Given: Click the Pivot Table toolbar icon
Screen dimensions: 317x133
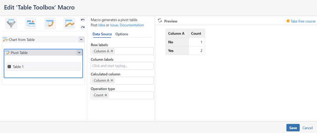Looking at the screenshot, I should coord(50,23).
